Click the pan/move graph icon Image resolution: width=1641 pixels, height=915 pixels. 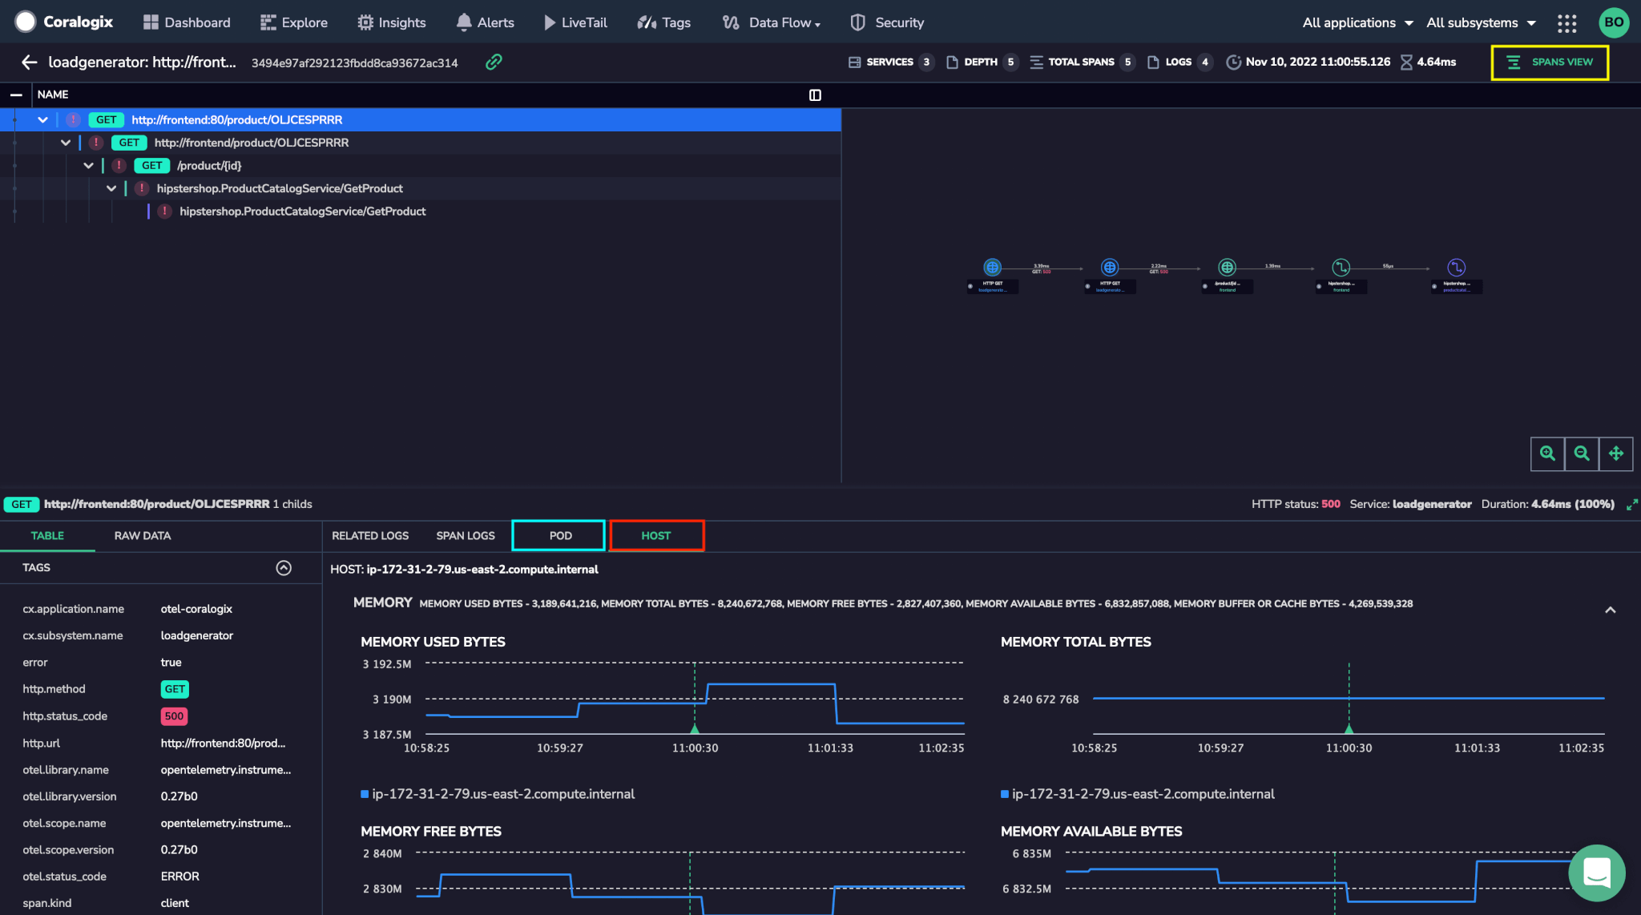tap(1616, 453)
